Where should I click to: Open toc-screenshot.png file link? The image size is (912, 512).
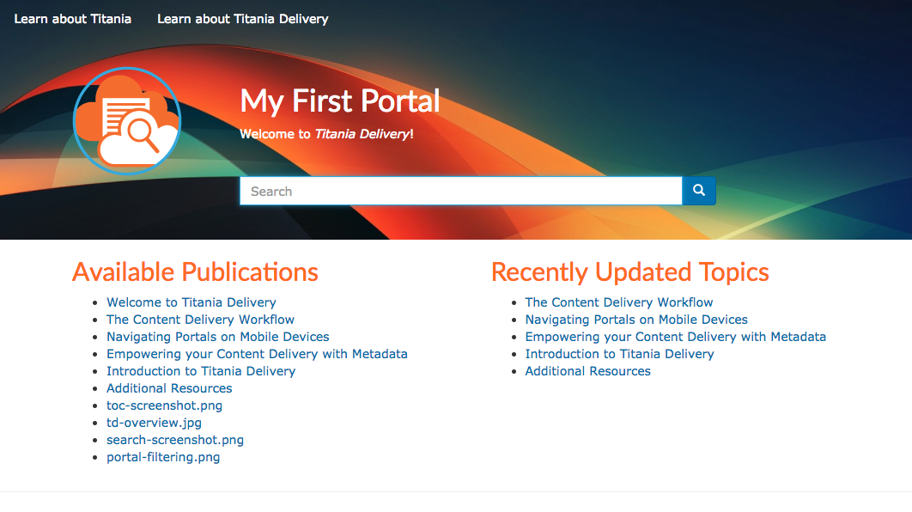click(x=164, y=405)
